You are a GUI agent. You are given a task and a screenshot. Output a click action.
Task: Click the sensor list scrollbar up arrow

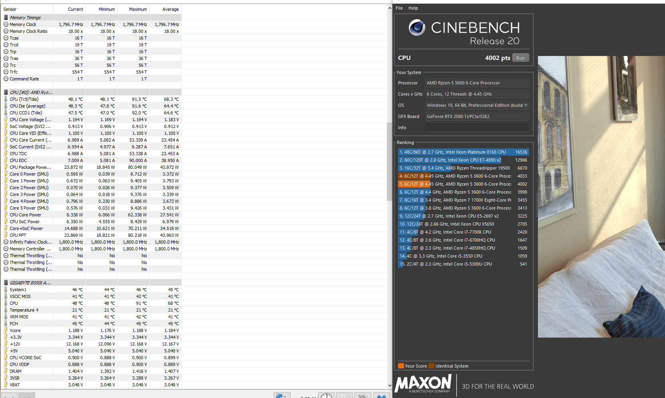pyautogui.click(x=390, y=8)
